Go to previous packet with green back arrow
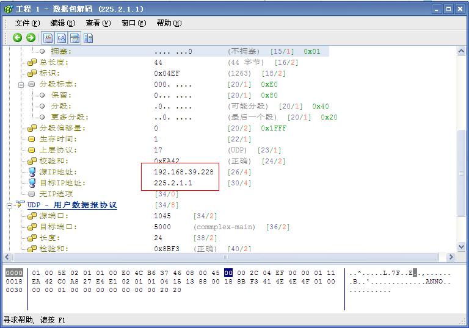The width and height of the screenshot is (469, 328). point(17,38)
